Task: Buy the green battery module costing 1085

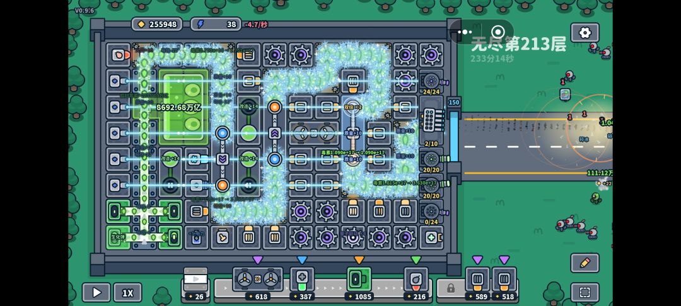Action: pos(359,279)
